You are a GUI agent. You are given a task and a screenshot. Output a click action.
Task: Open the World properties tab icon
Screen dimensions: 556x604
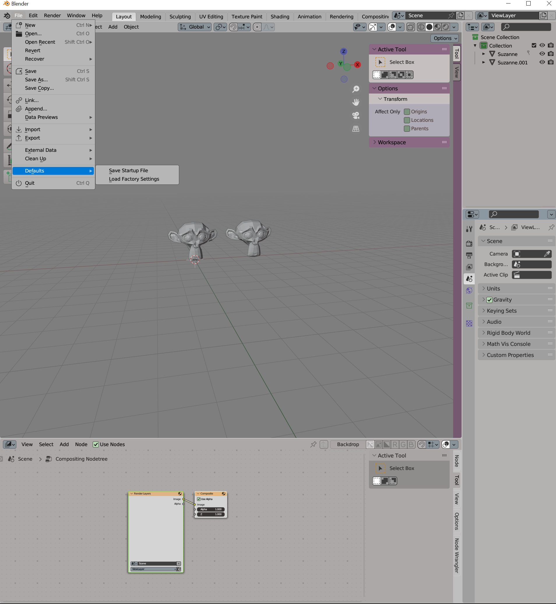point(469,290)
